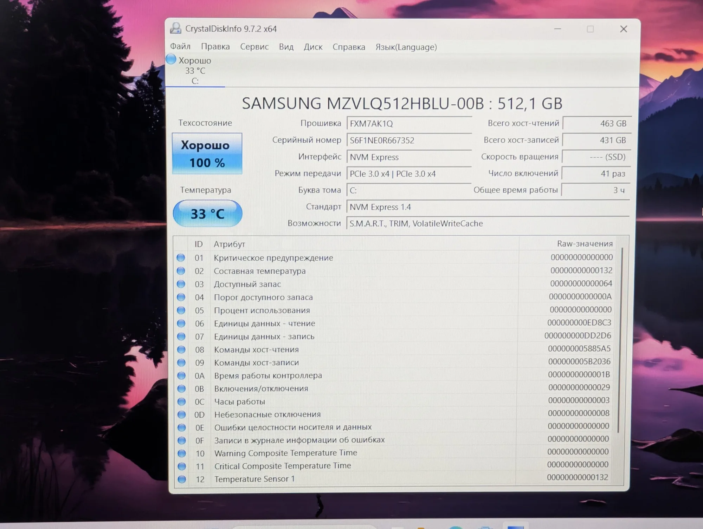
Task: Click the features field S.M.A.R.T., TRIM, VolatileWriteCache
Action: point(488,223)
